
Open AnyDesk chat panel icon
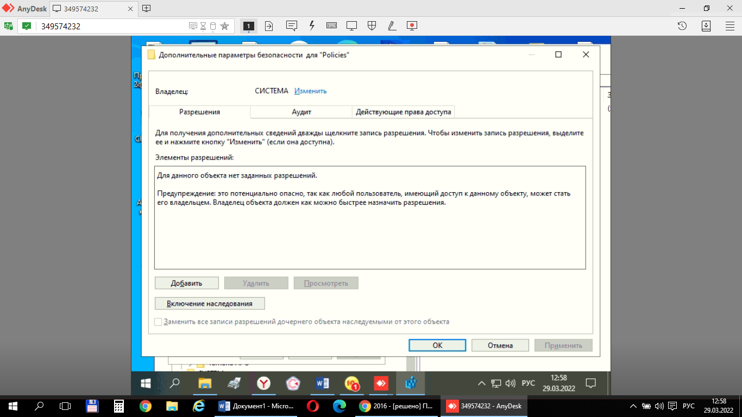(x=291, y=26)
